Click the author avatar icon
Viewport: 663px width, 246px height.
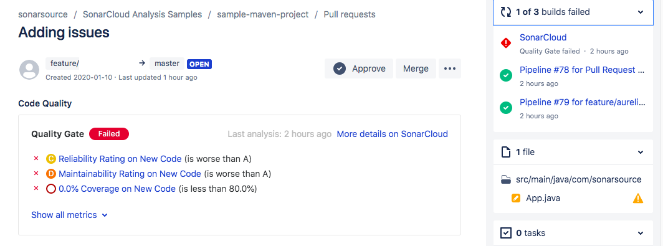pyautogui.click(x=29, y=69)
